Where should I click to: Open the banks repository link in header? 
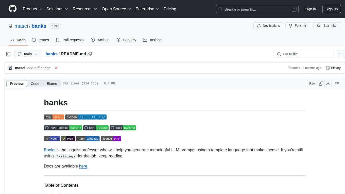coord(39,26)
